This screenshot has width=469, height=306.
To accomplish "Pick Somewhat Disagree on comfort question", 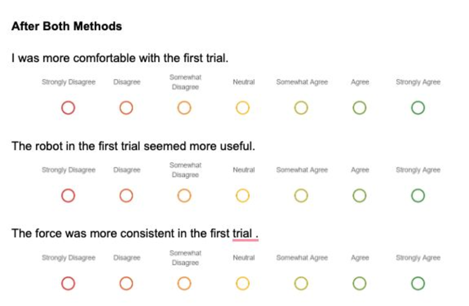I will point(184,108).
